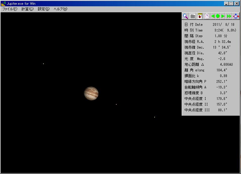This screenshot has height=174, width=241.
Task: Open the ファイル(F) menu
Action: [10, 9]
